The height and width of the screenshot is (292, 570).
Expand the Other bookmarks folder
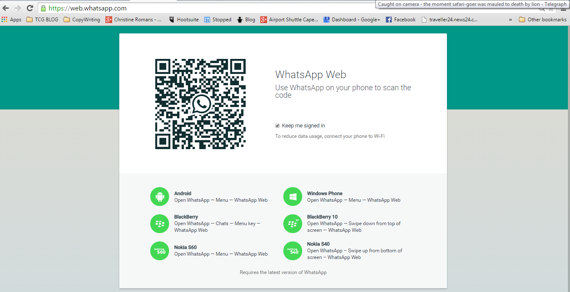point(542,19)
